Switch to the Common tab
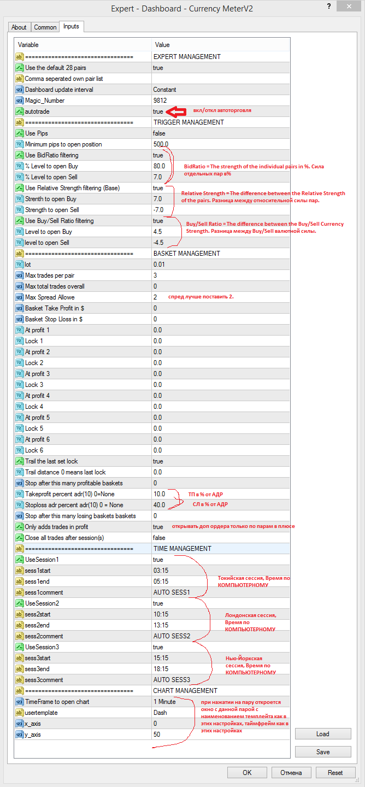This screenshot has width=365, height=787. [x=45, y=27]
